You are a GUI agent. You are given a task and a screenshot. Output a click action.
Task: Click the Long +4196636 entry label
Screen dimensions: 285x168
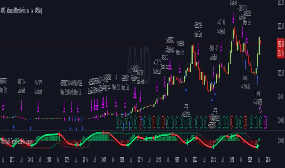pos(245,82)
